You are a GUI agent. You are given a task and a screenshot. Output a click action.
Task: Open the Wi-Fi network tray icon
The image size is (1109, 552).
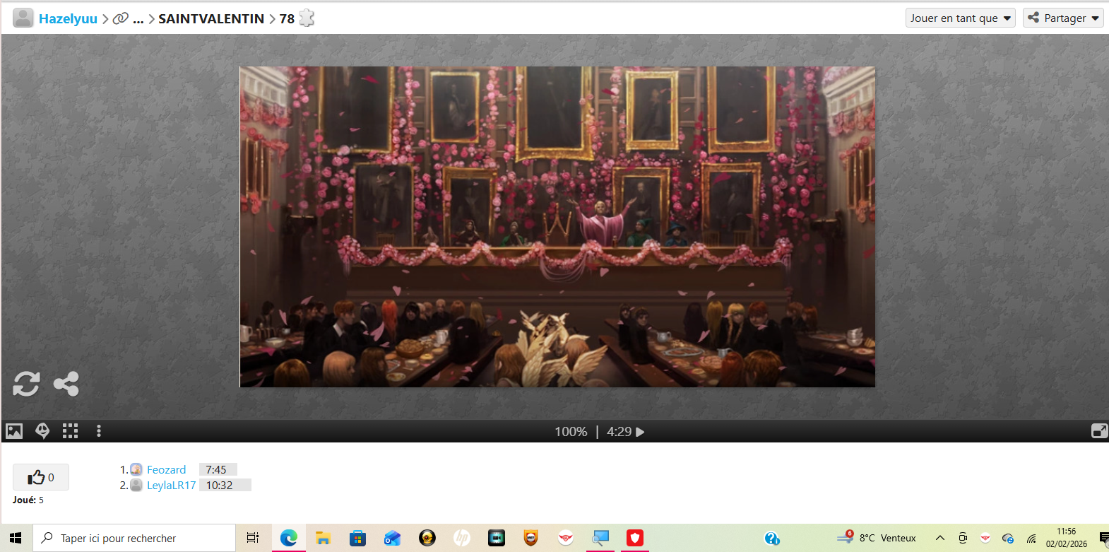[1031, 539]
